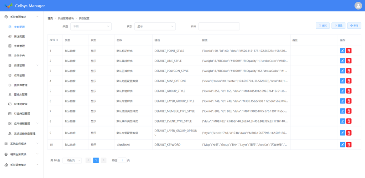365x178 pixels.
Task: Expand the 应用模板管理 submenu
Action: click(21, 123)
